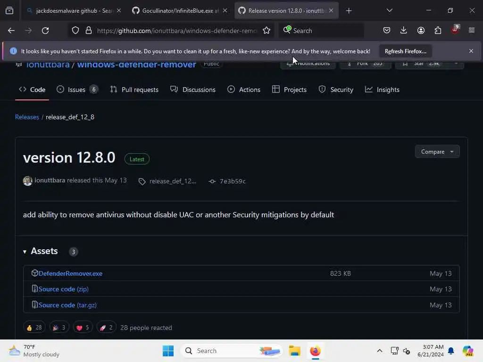Open the weather widget showing 70°F
The image size is (483, 362).
34,351
